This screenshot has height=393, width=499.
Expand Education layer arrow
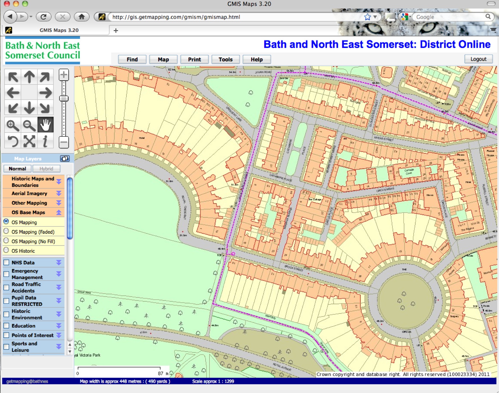(x=59, y=326)
